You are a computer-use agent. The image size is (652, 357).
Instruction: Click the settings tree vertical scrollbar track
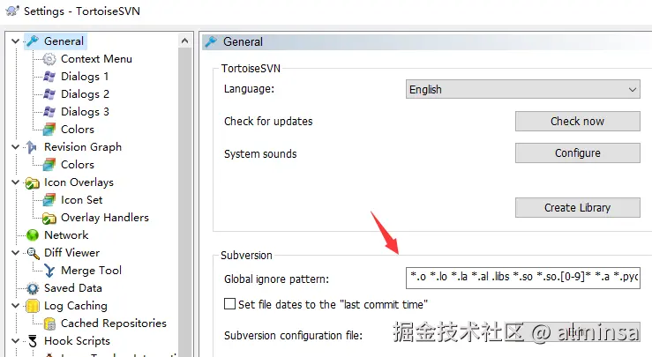pyautogui.click(x=185, y=202)
